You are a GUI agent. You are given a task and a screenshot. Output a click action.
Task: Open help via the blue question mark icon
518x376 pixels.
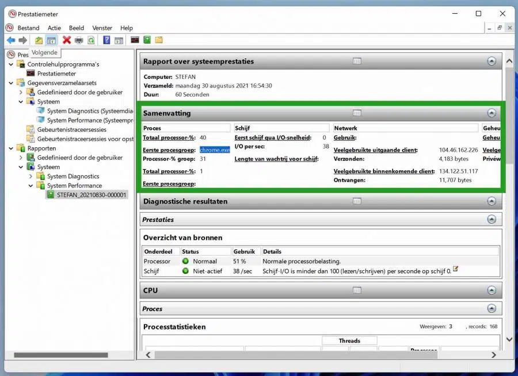pos(106,40)
